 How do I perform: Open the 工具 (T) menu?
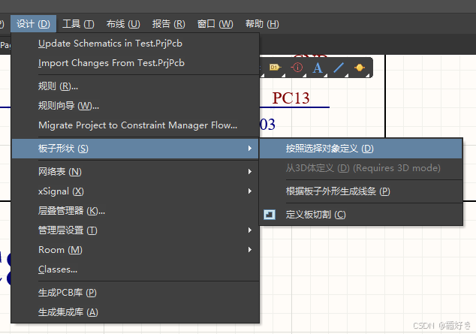78,24
